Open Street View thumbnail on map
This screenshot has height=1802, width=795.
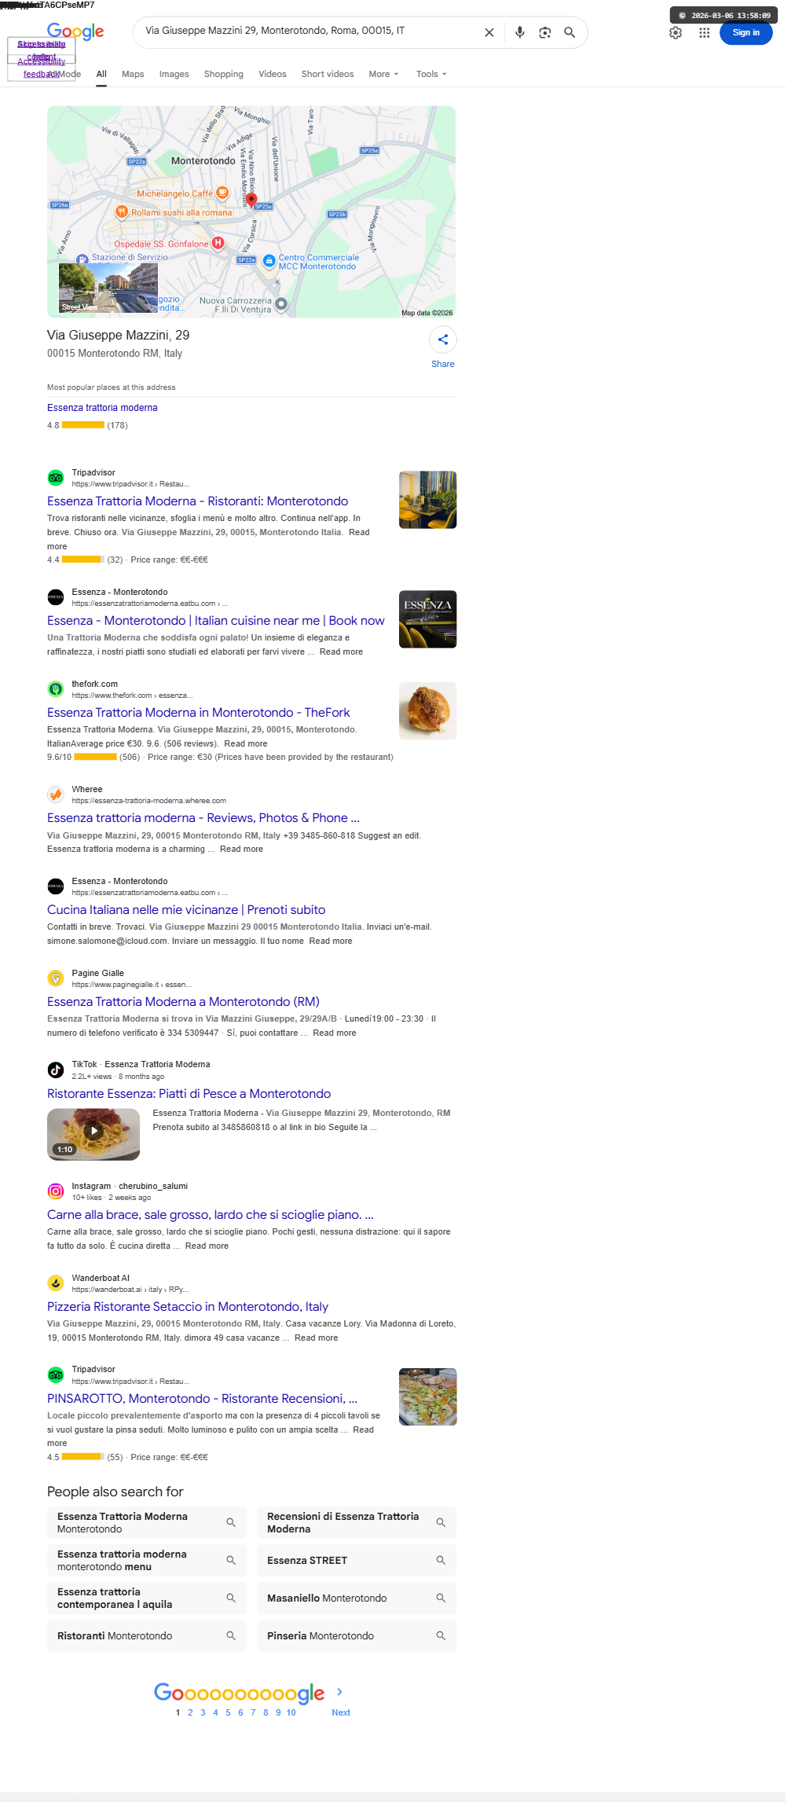[x=108, y=288]
